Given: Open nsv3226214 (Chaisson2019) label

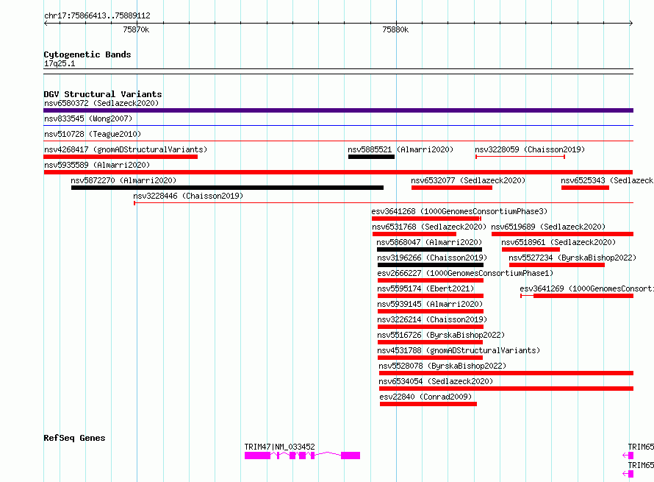Looking at the screenshot, I should (x=432, y=319).
